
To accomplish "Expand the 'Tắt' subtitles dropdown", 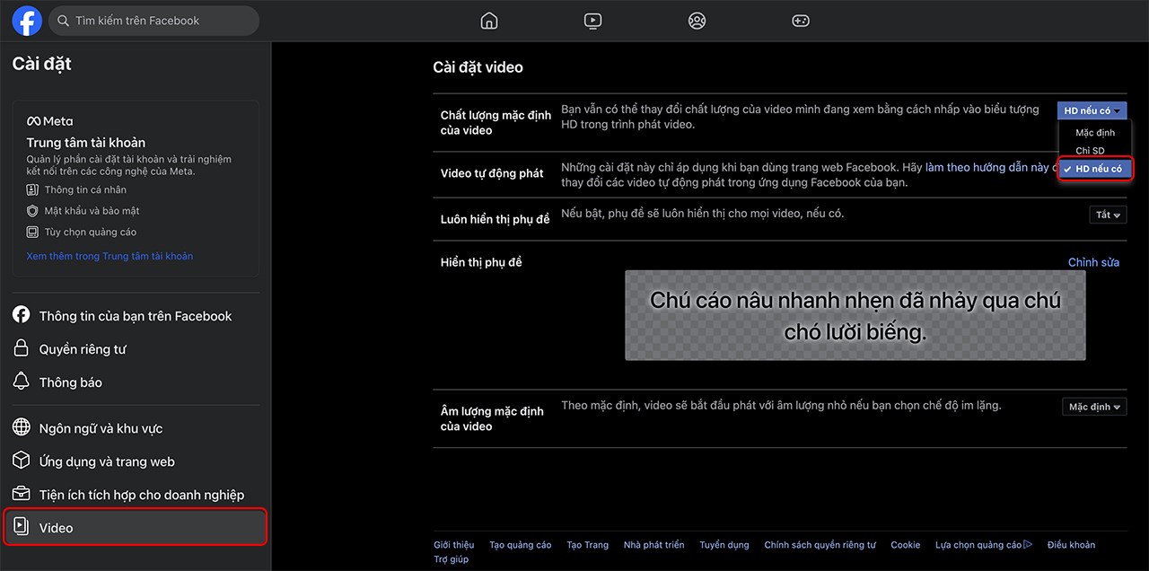I will 1107,215.
